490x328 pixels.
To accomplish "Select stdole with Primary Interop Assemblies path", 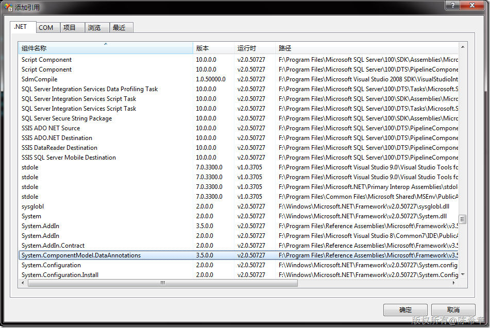I will tap(239, 187).
